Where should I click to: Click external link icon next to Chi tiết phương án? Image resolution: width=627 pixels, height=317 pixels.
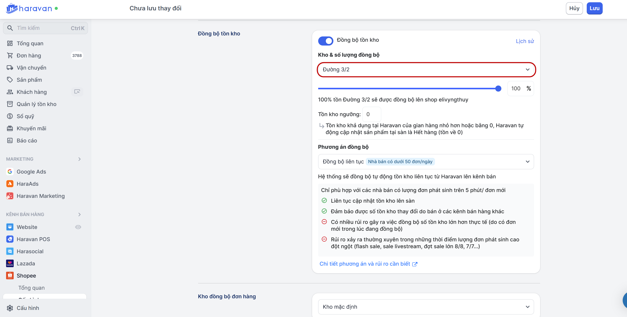(x=415, y=264)
